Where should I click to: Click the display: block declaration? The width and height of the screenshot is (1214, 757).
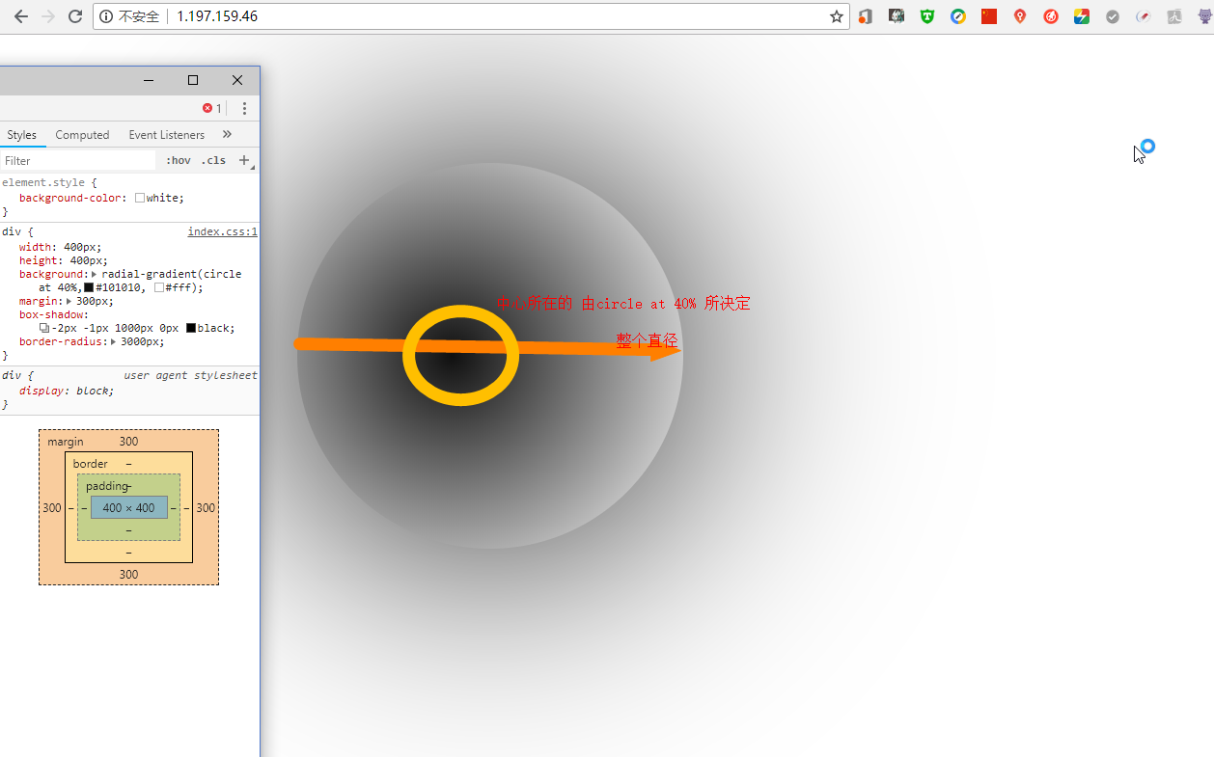(67, 391)
